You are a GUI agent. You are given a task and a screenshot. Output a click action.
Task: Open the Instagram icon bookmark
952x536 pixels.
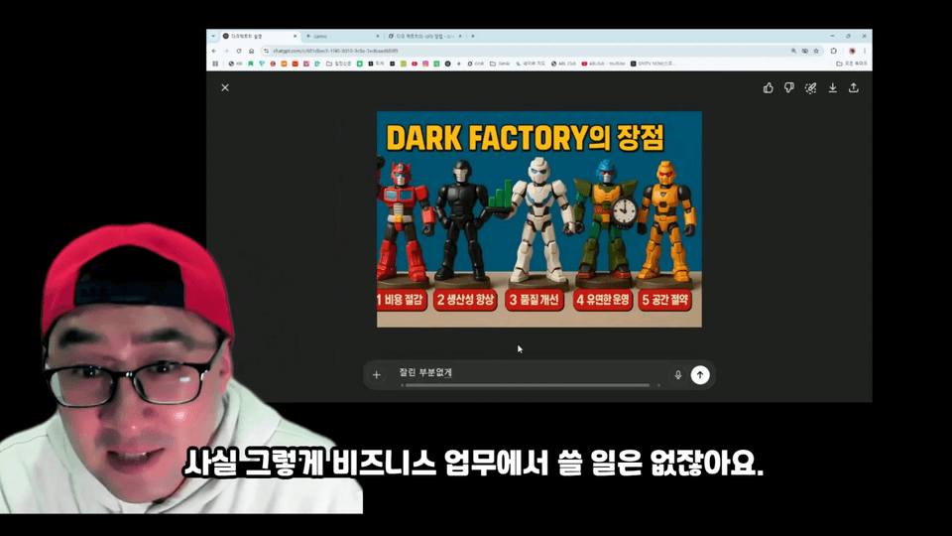click(425, 64)
